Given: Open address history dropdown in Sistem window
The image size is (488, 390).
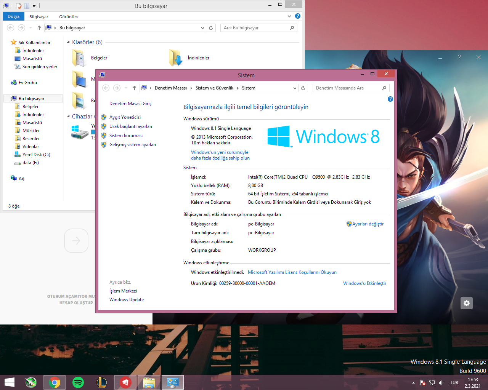Looking at the screenshot, I should point(295,88).
